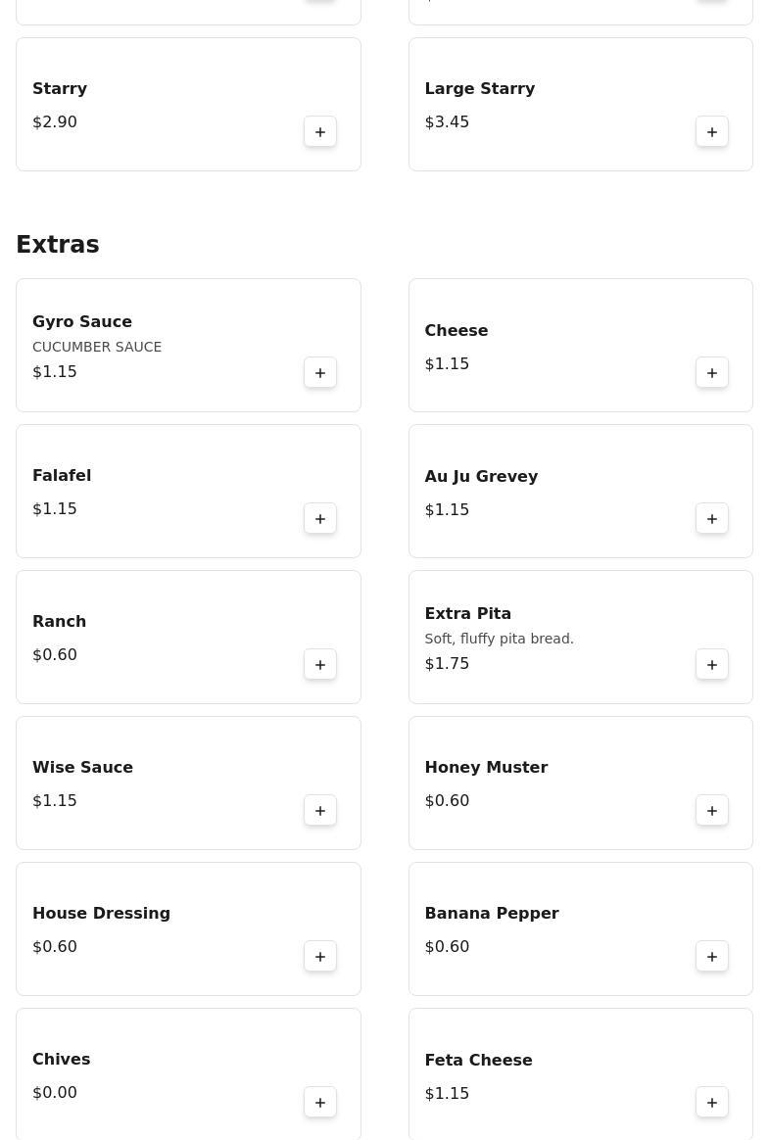Add Ranch to the order
The height and width of the screenshot is (1140, 769).
click(x=320, y=665)
